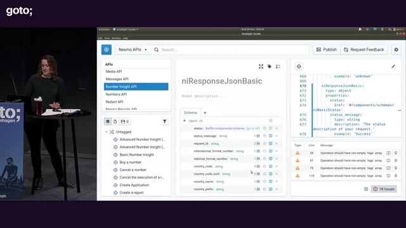The image size is (406, 228).
Task: Toggle required on the status_message row
Action: [265, 136]
